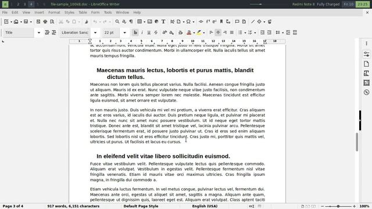Insert an image using the Image icon

tap(150, 21)
